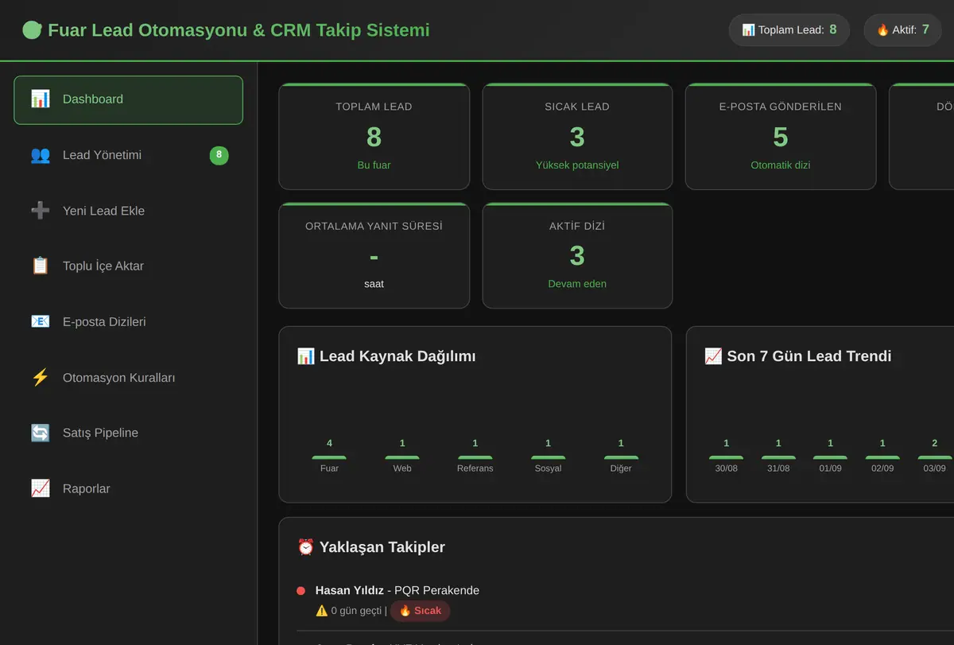Viewport: 954px width, 645px height.
Task: Click the 01/09 bar in trend chart
Action: [830, 457]
